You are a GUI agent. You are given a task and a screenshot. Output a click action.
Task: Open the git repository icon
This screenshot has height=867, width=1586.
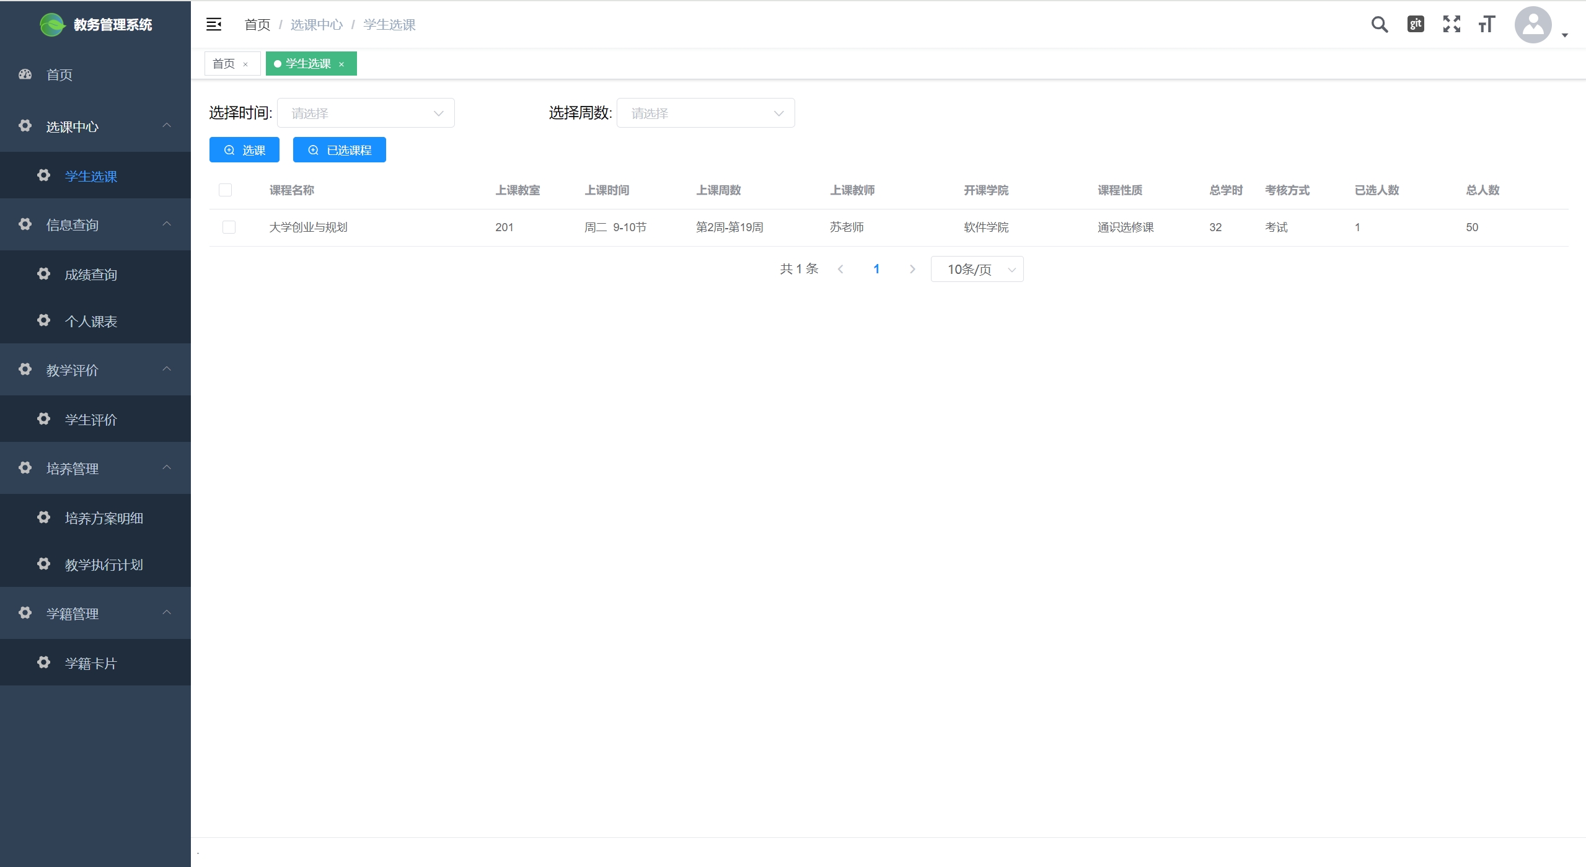pos(1416,24)
